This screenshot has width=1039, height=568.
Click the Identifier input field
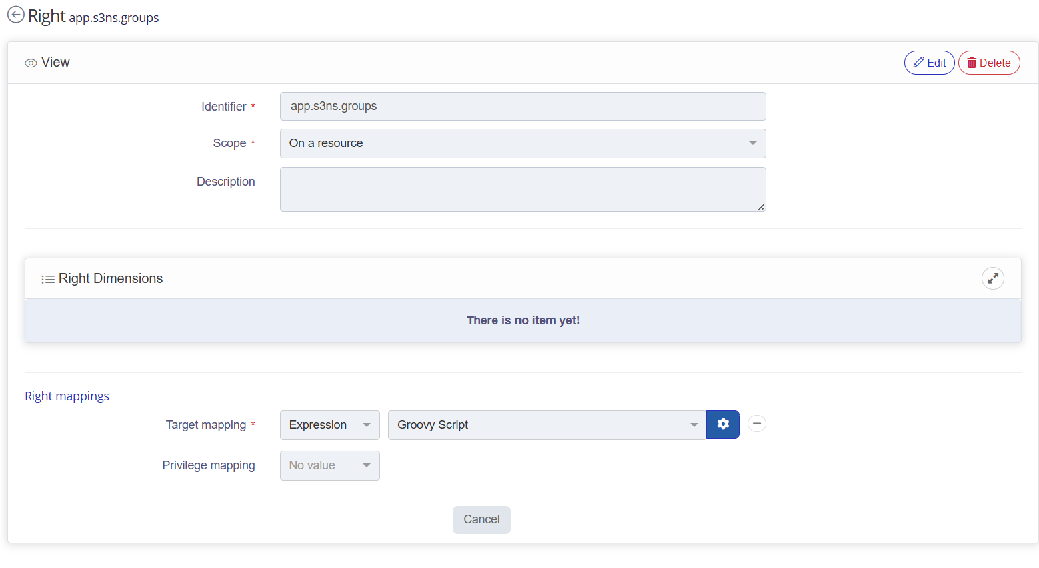tap(523, 106)
